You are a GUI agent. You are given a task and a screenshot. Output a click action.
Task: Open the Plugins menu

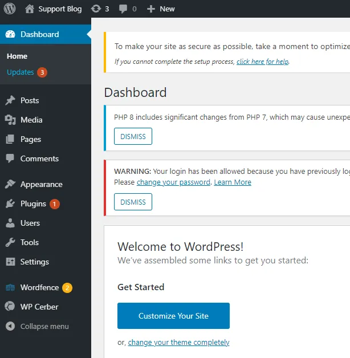point(33,204)
